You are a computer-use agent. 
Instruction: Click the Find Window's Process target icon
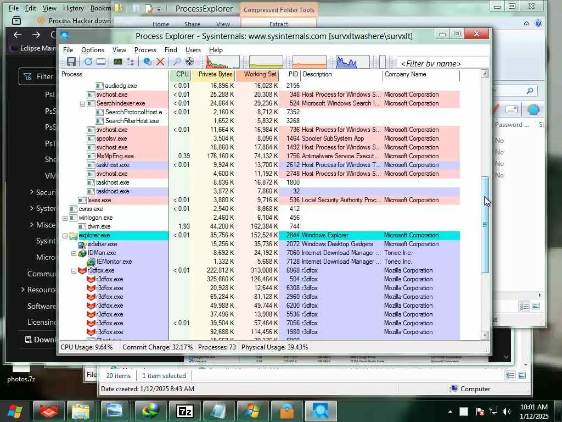click(189, 62)
